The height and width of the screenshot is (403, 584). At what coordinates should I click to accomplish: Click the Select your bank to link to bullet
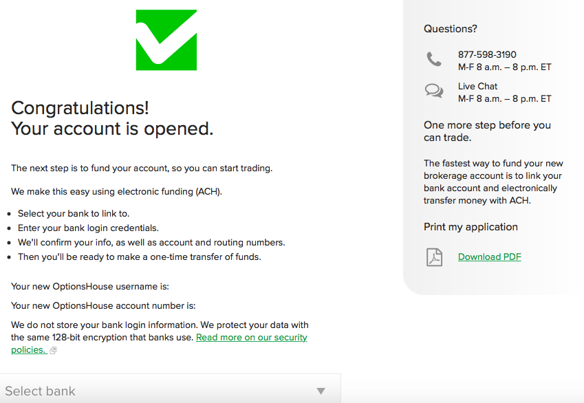[x=74, y=214]
